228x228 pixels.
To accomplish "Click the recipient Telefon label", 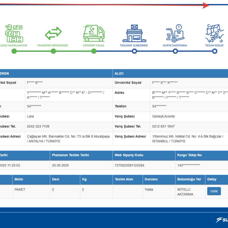I will (121, 106).
